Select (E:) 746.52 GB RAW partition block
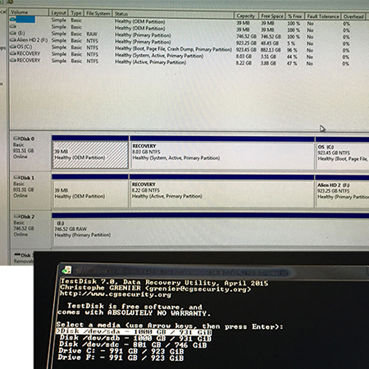369x369 pixels. coord(211,230)
